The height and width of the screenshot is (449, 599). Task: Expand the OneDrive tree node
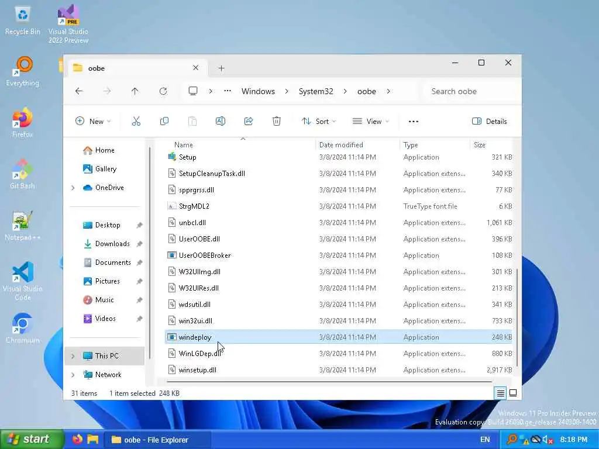(x=73, y=188)
